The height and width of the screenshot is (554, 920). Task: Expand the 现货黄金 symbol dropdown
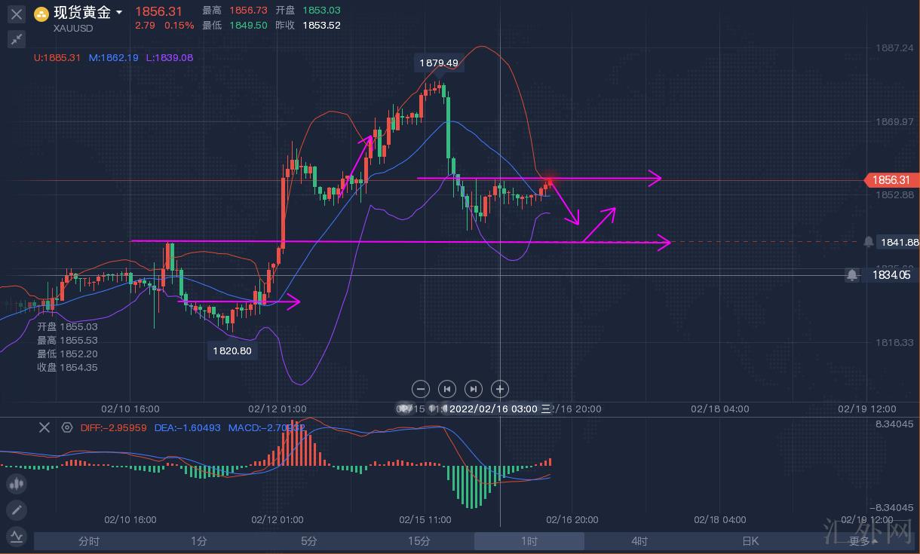click(x=119, y=13)
